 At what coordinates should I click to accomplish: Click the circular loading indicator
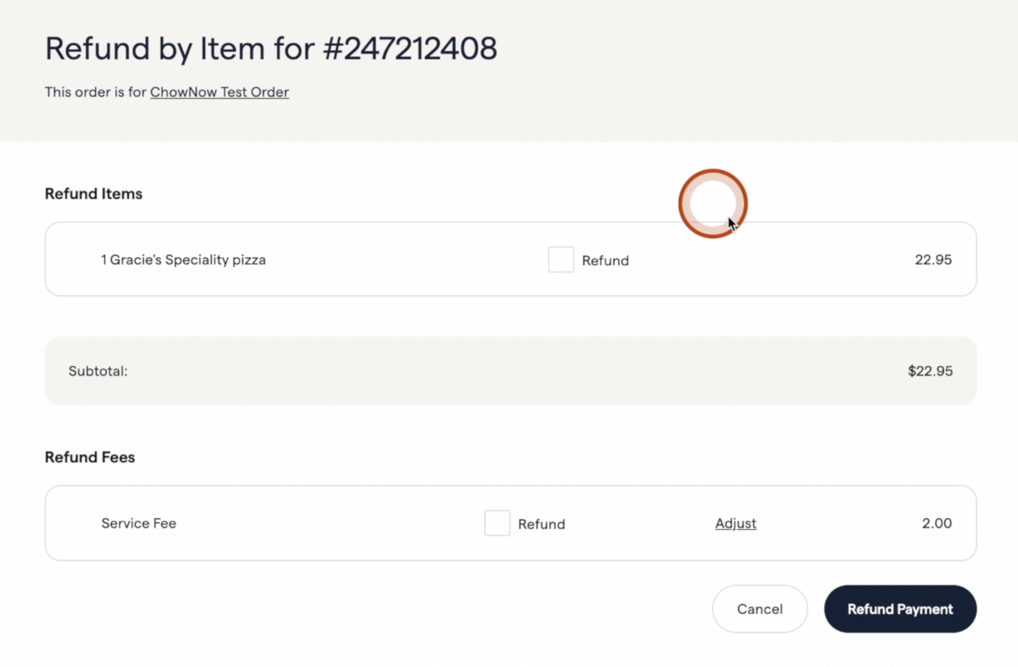coord(712,203)
